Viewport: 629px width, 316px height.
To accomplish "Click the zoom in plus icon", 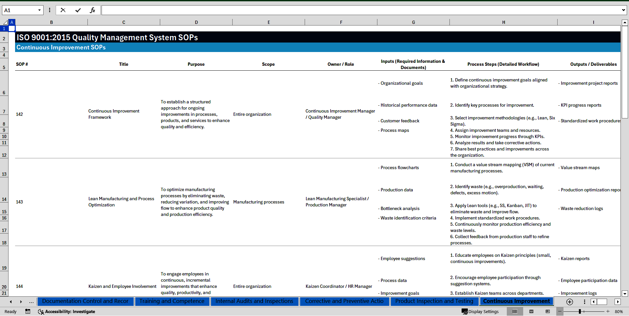I will [608, 311].
